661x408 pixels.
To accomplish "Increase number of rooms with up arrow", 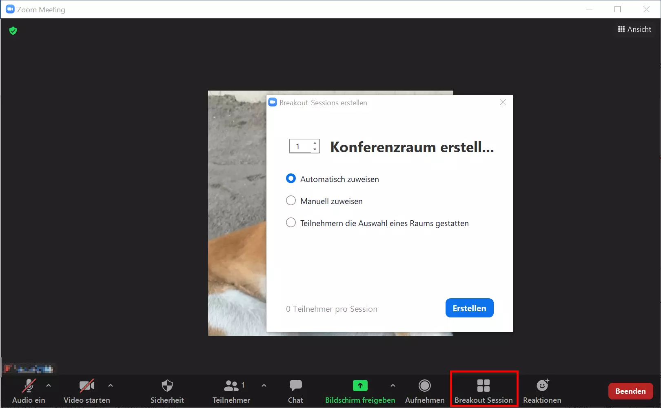I will [315, 143].
